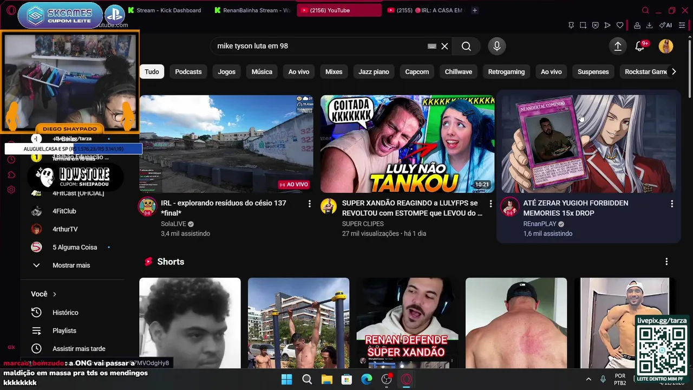This screenshot has width=693, height=390.
Task: Select the Suspenses filter chip
Action: [x=593, y=71]
